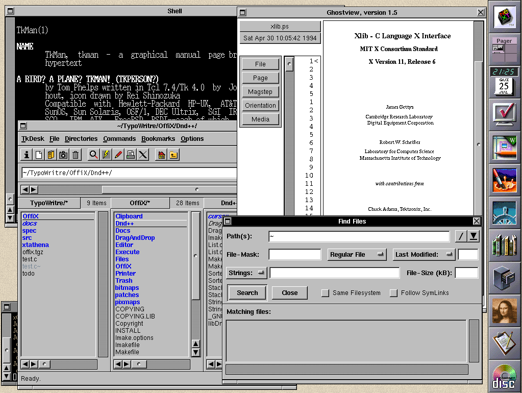The height and width of the screenshot is (393, 522).
Task: Click the parent folder up-arrow icon
Action: pos(173,155)
